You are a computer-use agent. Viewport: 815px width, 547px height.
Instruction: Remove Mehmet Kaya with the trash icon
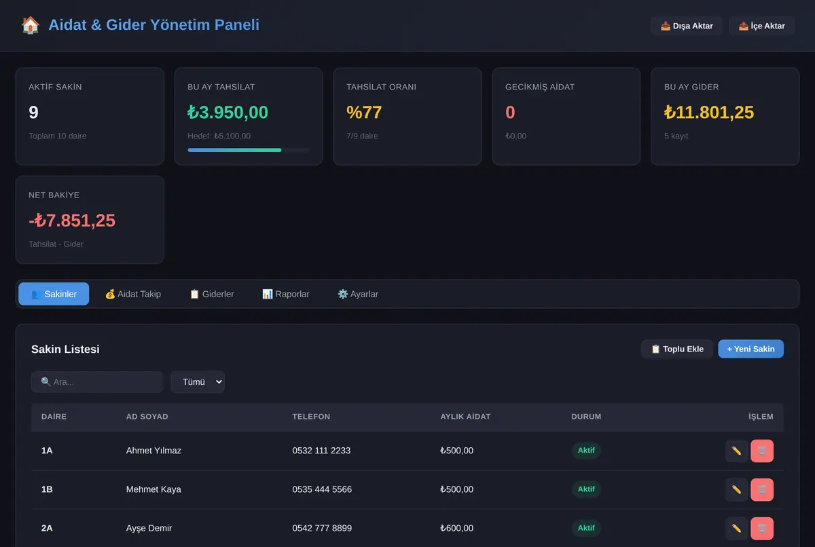pyautogui.click(x=762, y=489)
